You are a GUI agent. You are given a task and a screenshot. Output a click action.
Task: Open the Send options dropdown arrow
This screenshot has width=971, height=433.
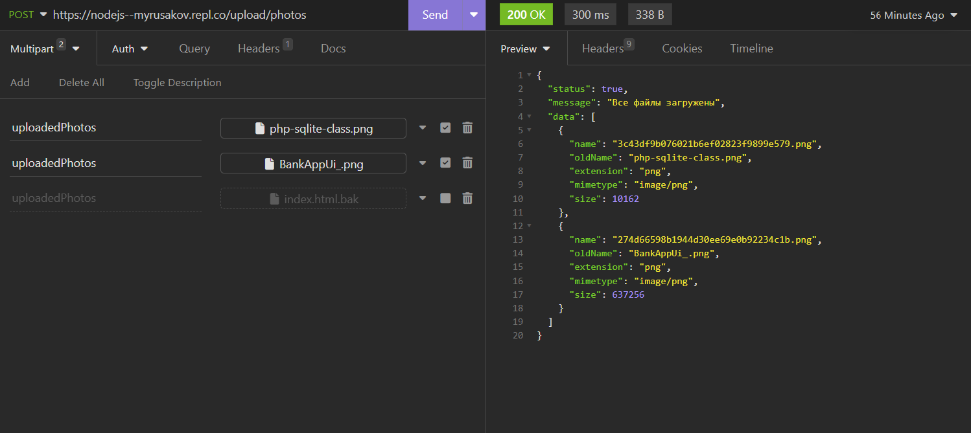(x=474, y=14)
